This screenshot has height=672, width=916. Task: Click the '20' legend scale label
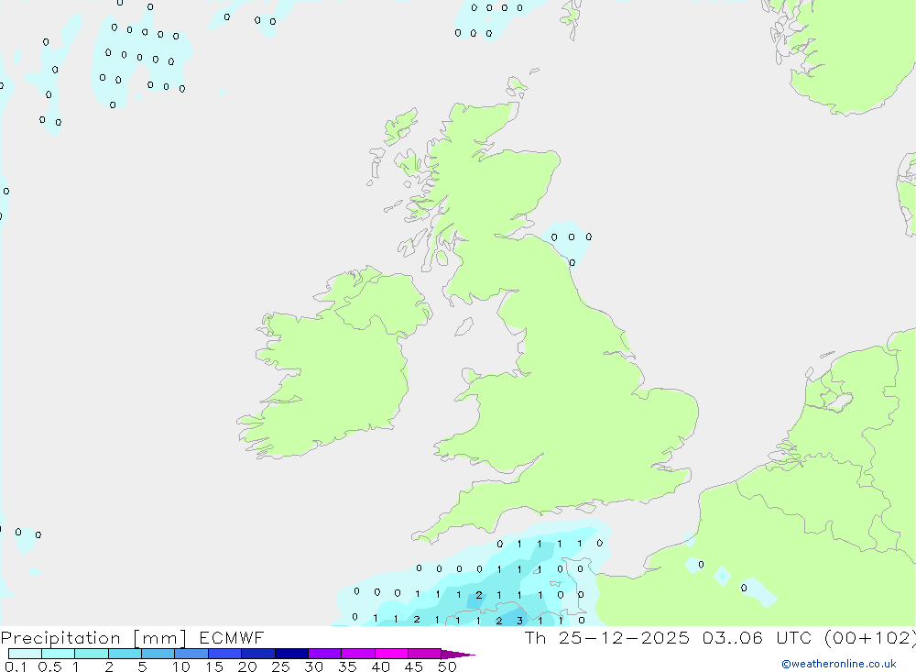coord(247,666)
